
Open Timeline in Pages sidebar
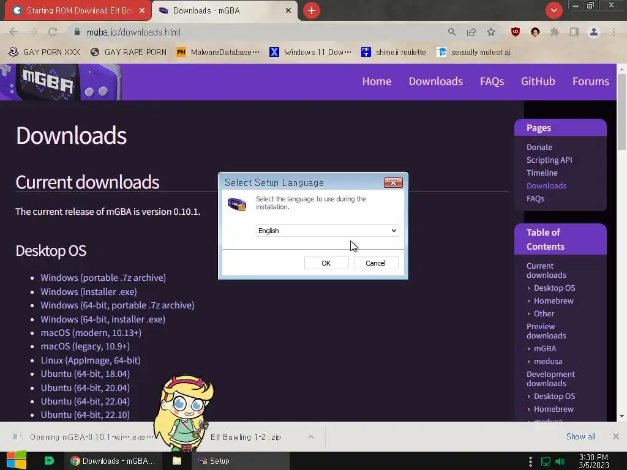pyautogui.click(x=542, y=173)
